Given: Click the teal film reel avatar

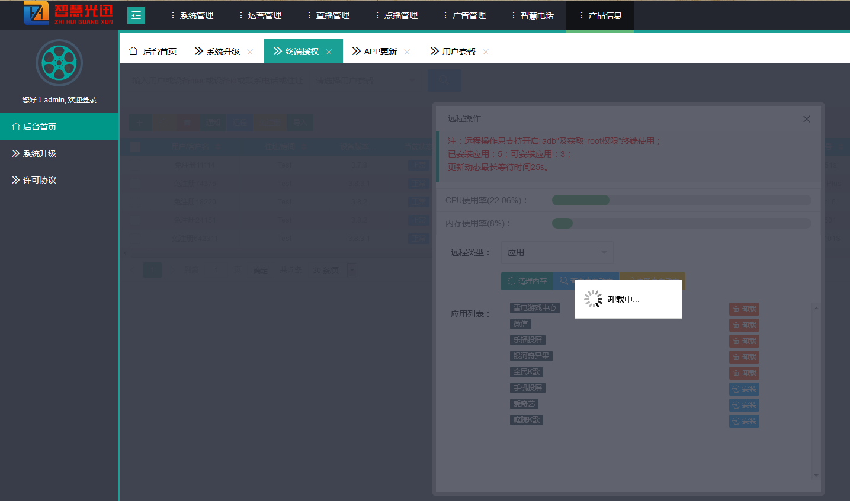Looking at the screenshot, I should pos(59,63).
